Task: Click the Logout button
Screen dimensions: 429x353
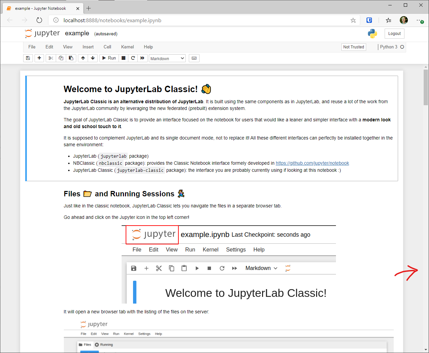Action: click(394, 34)
